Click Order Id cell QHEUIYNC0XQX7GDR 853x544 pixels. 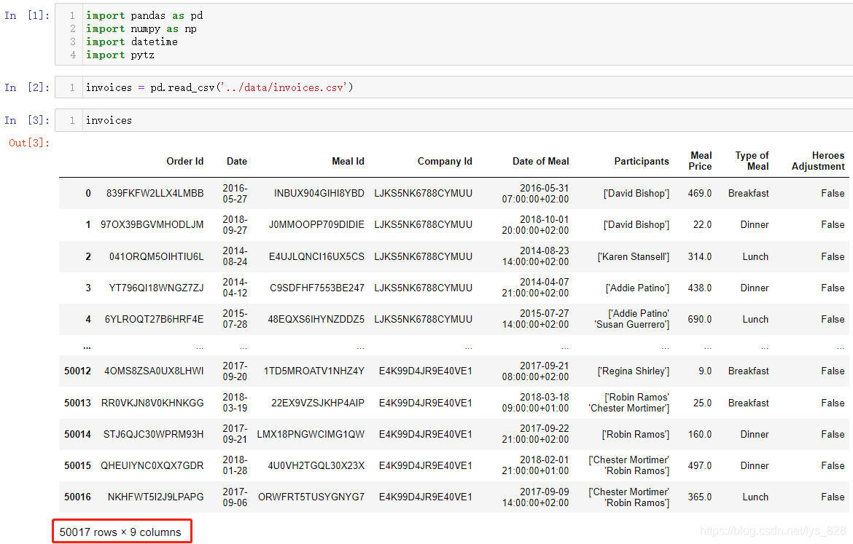coord(152,466)
